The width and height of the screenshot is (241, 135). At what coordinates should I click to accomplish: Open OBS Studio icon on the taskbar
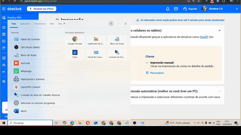click(x=135, y=123)
